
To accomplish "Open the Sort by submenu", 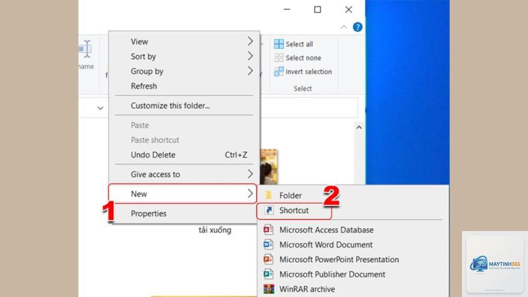I will click(184, 56).
